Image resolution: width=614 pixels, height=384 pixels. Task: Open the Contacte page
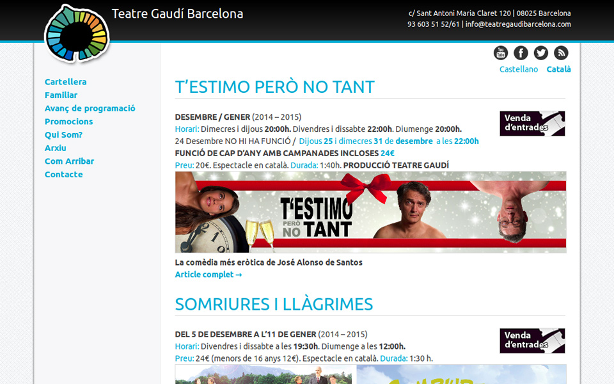[63, 174]
